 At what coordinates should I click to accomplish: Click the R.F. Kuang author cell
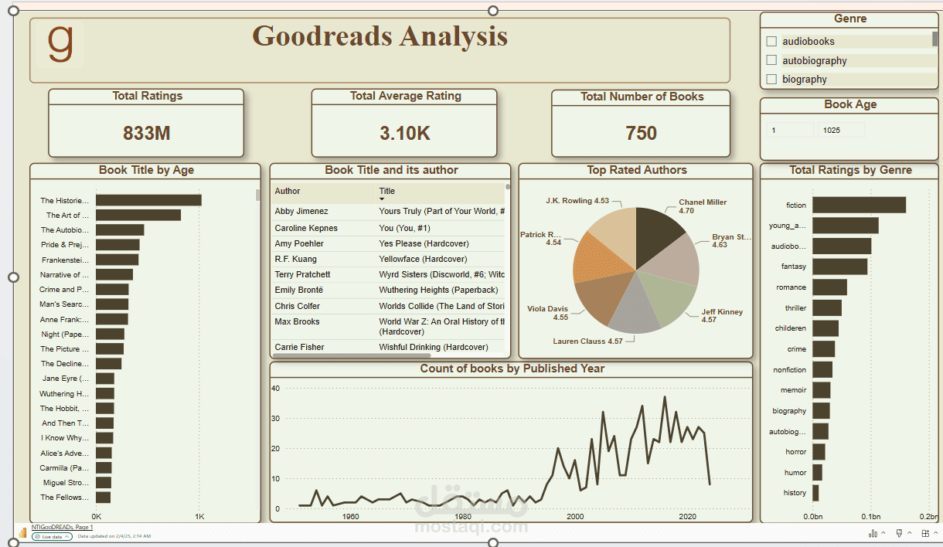[295, 259]
